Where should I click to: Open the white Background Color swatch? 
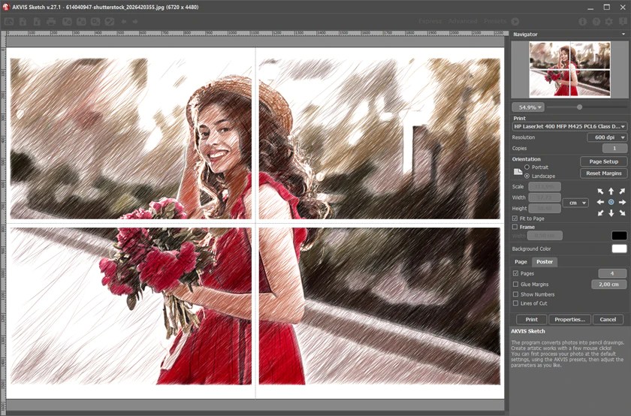[x=619, y=249]
